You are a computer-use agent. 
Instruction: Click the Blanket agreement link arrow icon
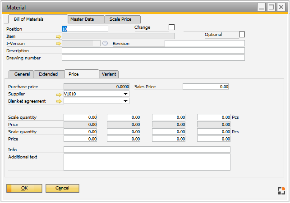58,101
